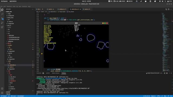Maximize the terminal panel size
The image size is (173, 97).
169,73
